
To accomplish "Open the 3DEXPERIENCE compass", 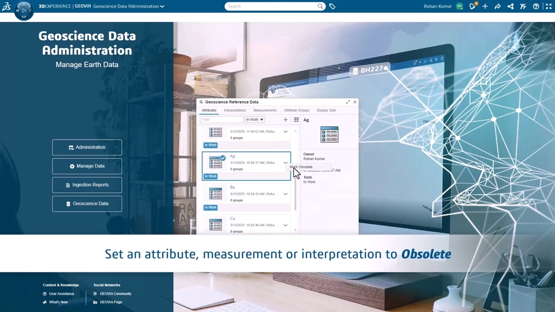I will pyautogui.click(x=24, y=10).
